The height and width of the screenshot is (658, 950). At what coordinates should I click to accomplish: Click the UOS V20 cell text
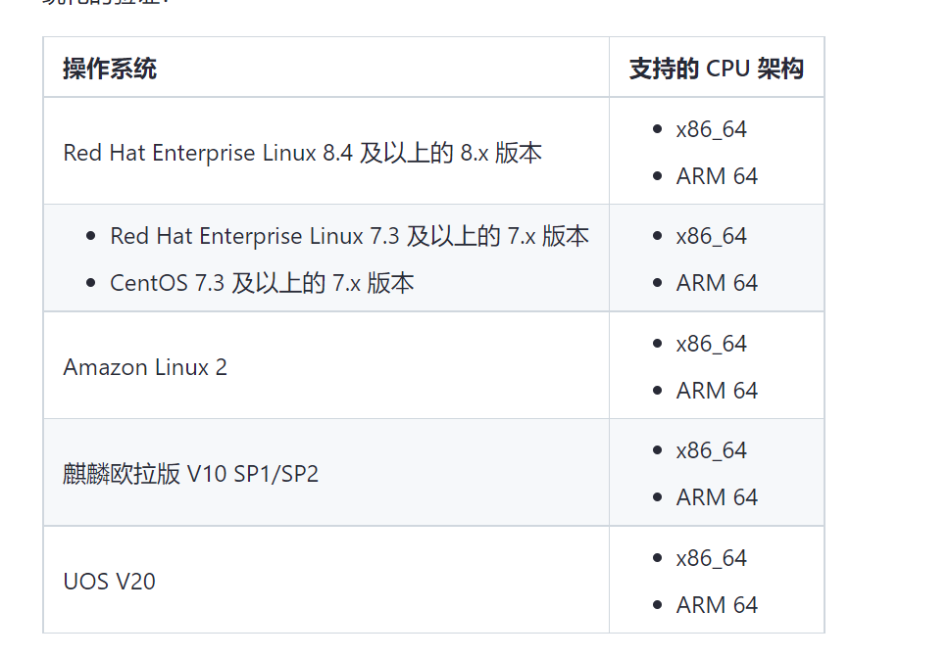[109, 582]
